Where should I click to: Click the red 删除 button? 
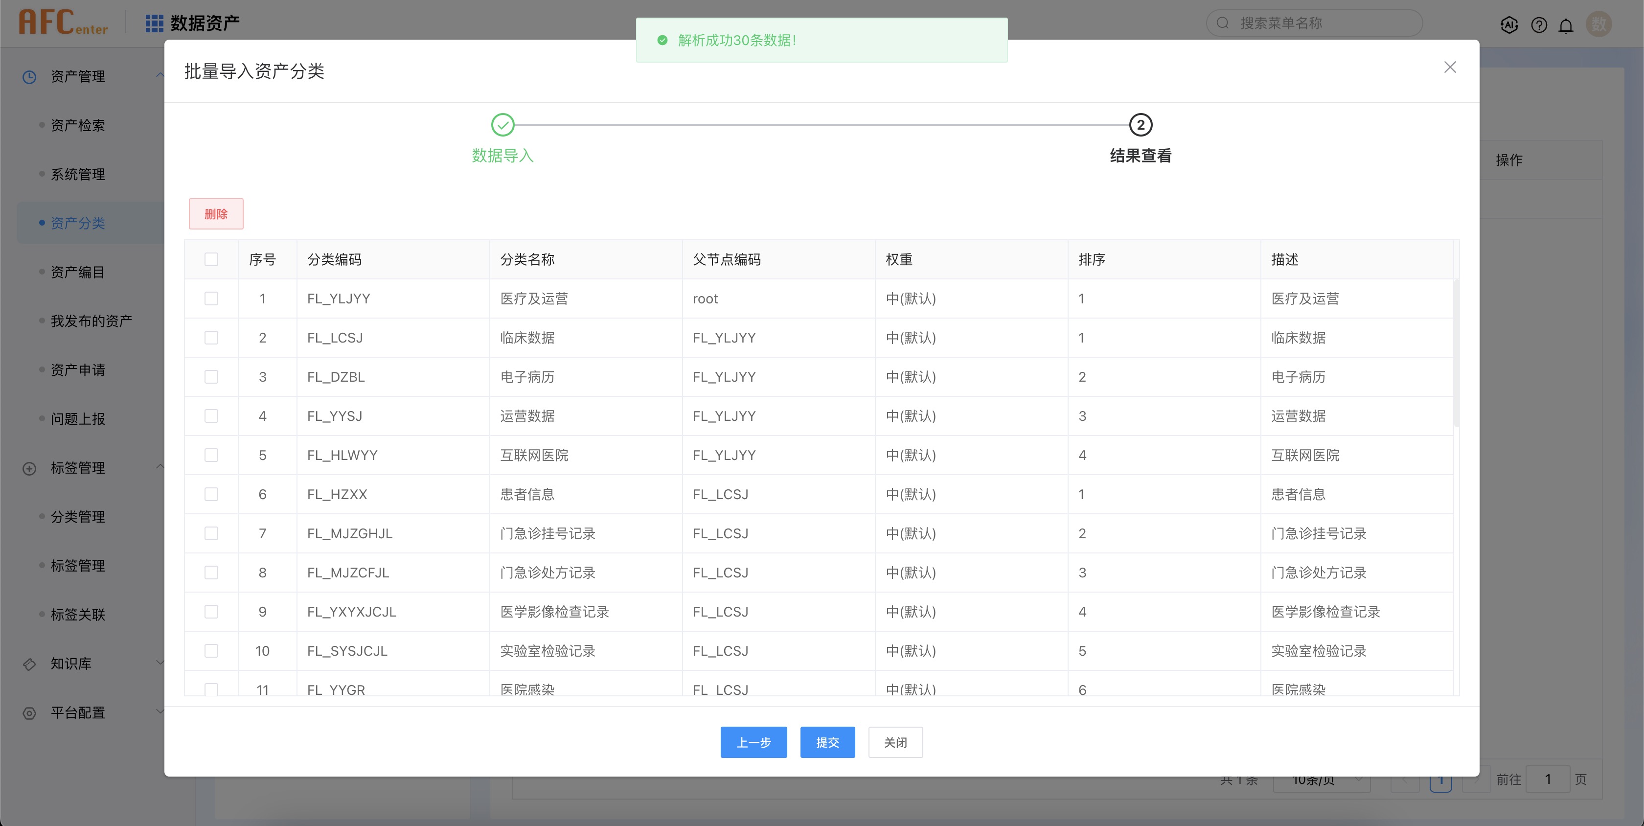pyautogui.click(x=216, y=214)
